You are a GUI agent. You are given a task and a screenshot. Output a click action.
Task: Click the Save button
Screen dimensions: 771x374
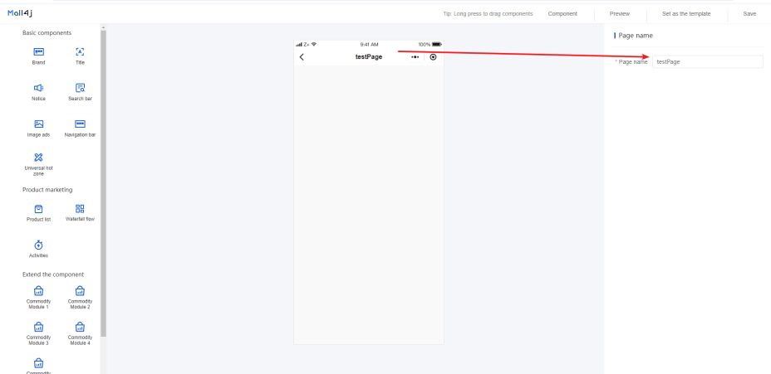(749, 14)
